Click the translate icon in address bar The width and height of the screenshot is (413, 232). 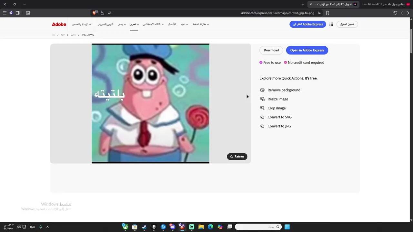point(110,13)
